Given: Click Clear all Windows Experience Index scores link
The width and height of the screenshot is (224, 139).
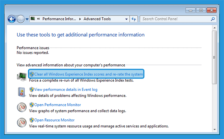Looking at the screenshot, I should pyautogui.click(x=89, y=74).
